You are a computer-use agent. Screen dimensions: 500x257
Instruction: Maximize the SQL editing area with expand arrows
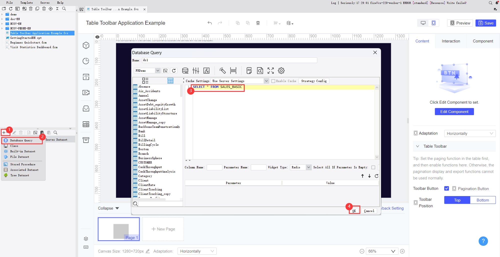click(x=270, y=70)
